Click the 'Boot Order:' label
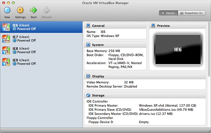This screenshot has height=133, width=211. point(95,55)
